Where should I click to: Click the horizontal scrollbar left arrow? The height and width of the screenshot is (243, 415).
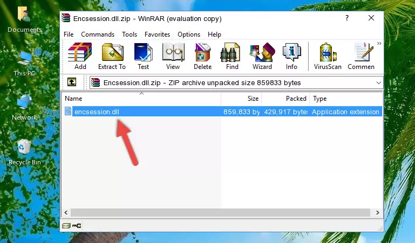(x=66, y=212)
